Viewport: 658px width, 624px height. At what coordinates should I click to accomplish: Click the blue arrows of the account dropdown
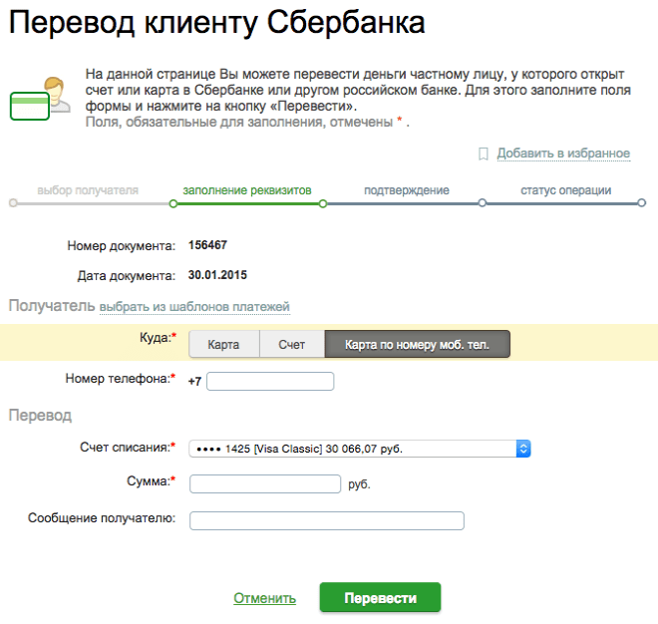(523, 449)
